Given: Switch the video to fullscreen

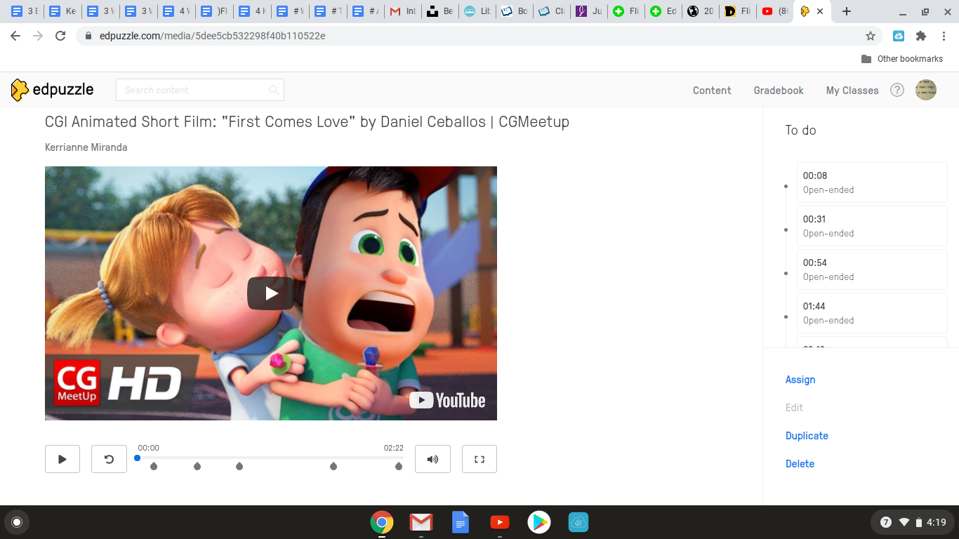Looking at the screenshot, I should pos(479,459).
